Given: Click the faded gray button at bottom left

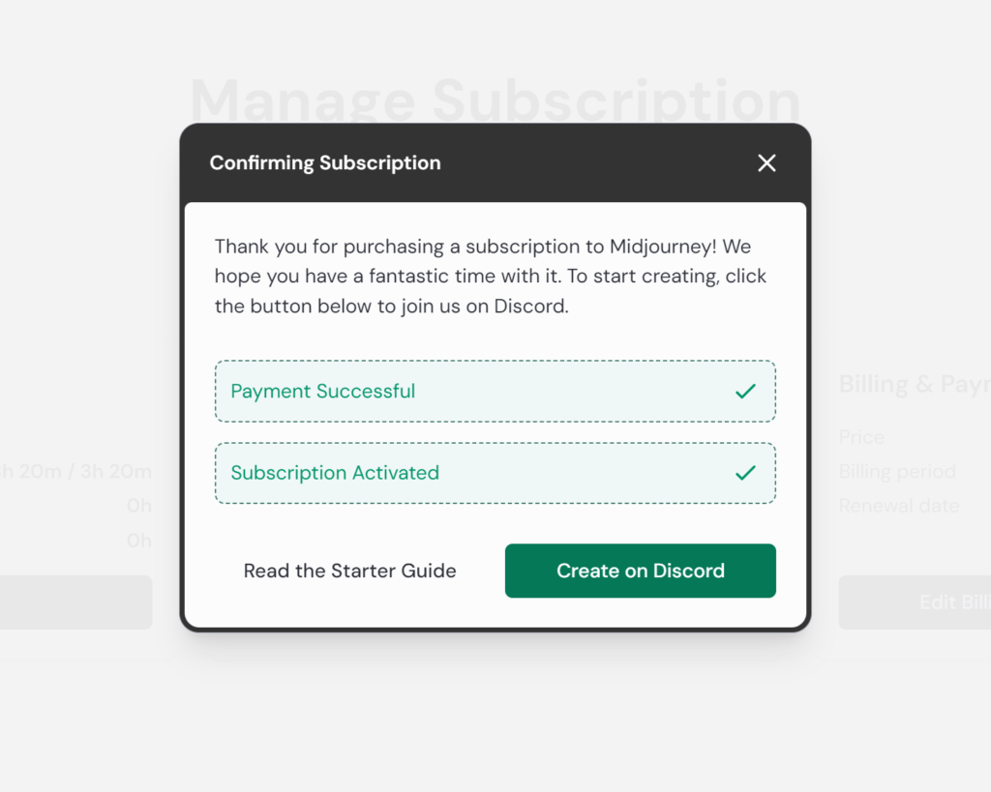Looking at the screenshot, I should pos(75,601).
